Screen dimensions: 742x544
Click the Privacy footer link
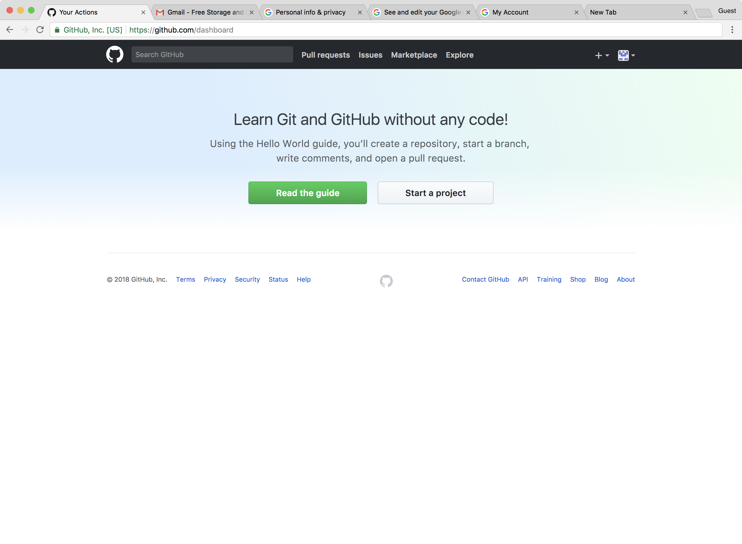[x=215, y=279]
